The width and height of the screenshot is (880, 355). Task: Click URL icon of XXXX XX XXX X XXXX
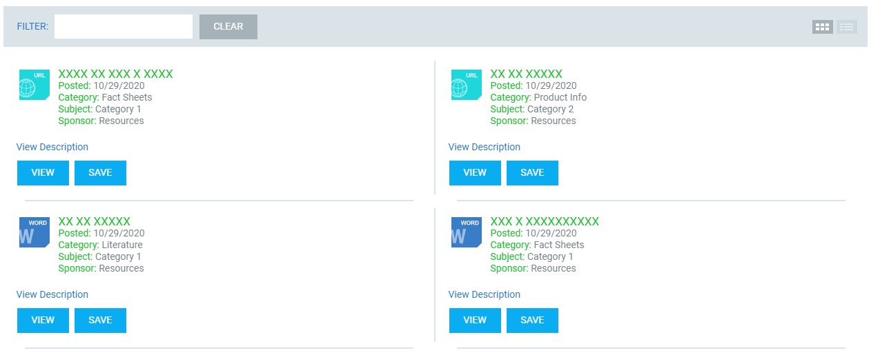click(35, 85)
